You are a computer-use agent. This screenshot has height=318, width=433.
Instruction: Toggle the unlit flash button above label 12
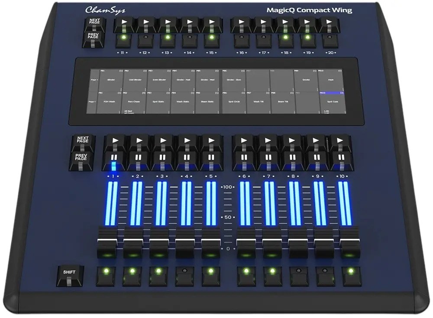[x=145, y=40]
